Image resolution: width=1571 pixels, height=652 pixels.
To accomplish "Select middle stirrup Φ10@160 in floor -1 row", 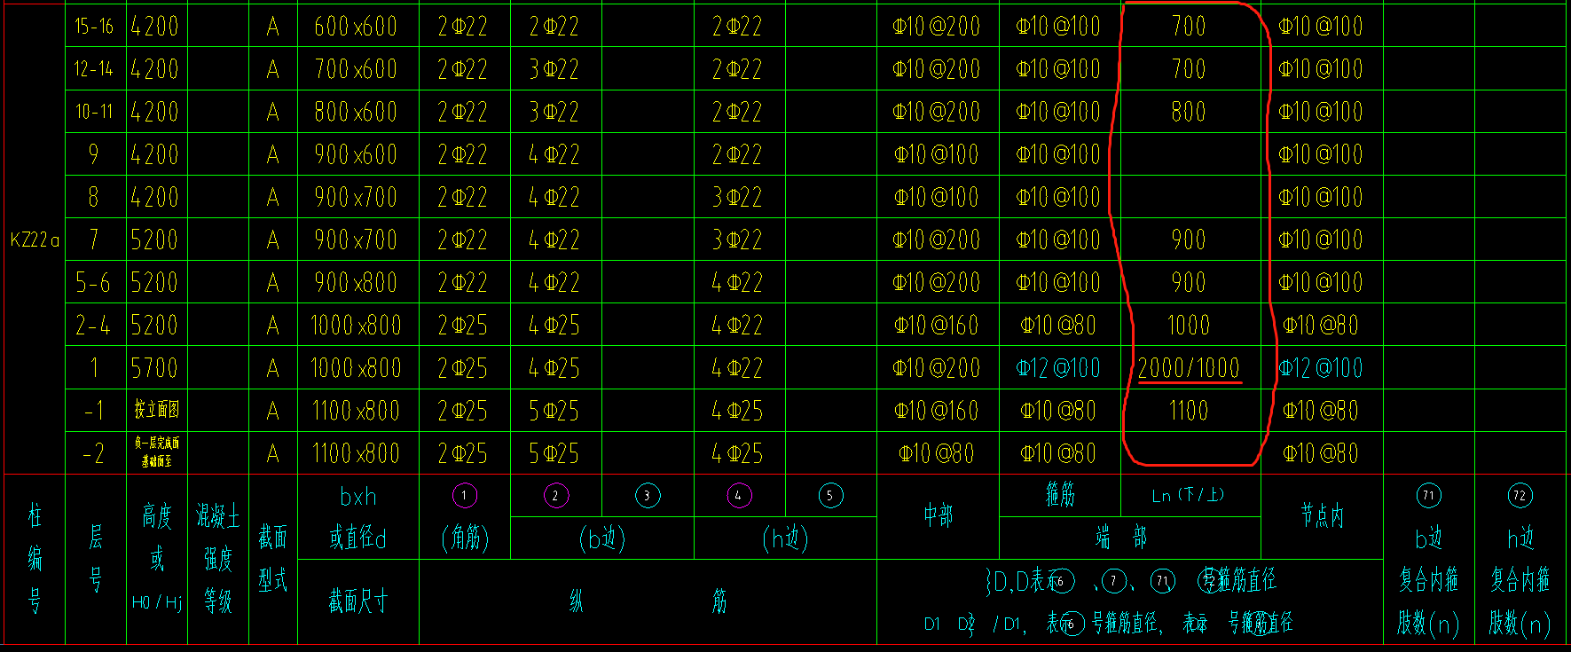I will click(937, 411).
